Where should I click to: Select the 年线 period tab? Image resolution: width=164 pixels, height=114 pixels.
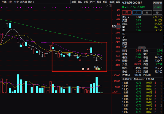[4, 2]
